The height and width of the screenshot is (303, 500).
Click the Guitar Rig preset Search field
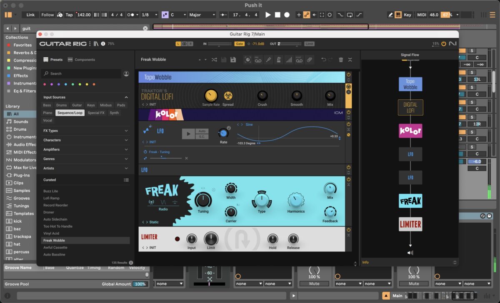[82, 74]
